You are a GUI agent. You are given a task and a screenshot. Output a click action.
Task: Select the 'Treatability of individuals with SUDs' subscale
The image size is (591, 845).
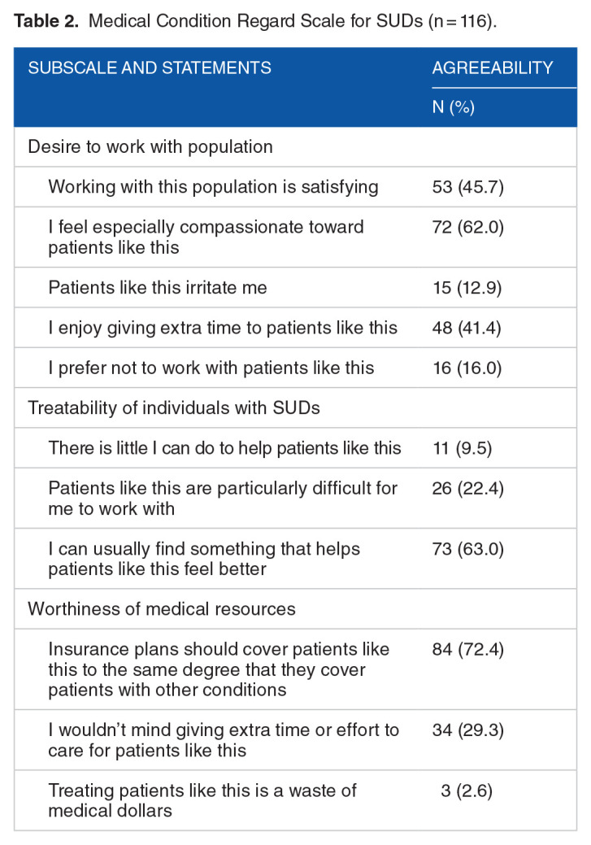pos(174,407)
